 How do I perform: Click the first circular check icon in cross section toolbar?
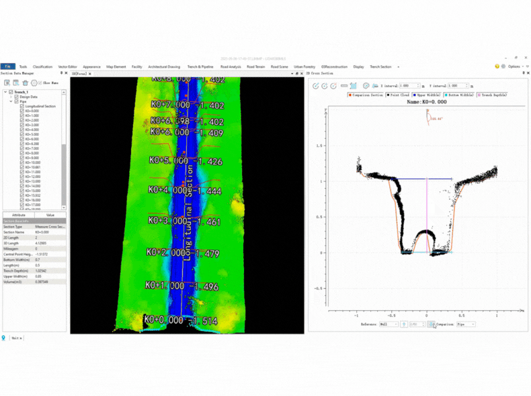point(315,86)
